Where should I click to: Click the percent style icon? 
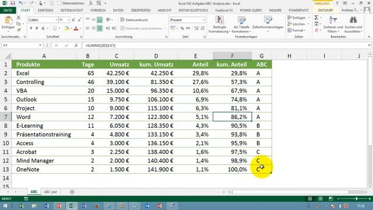182,29
